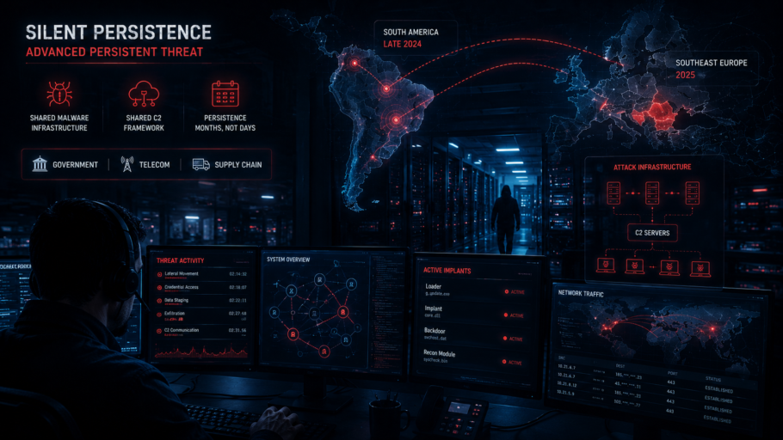Click the lowest red node in System Overview graph
783x440 pixels.
324,352
